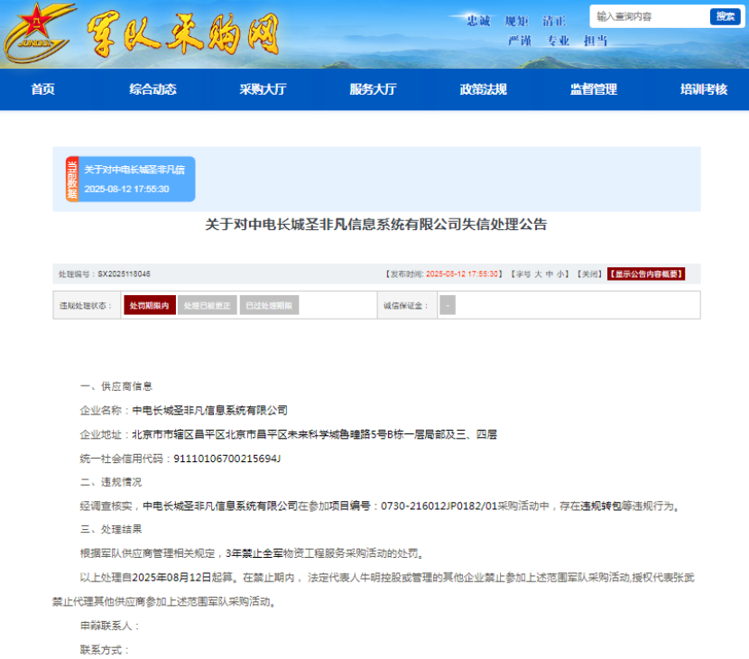This screenshot has width=749, height=659.
Task: Click the 已过处理期限 status tag
Action: pyautogui.click(x=269, y=305)
